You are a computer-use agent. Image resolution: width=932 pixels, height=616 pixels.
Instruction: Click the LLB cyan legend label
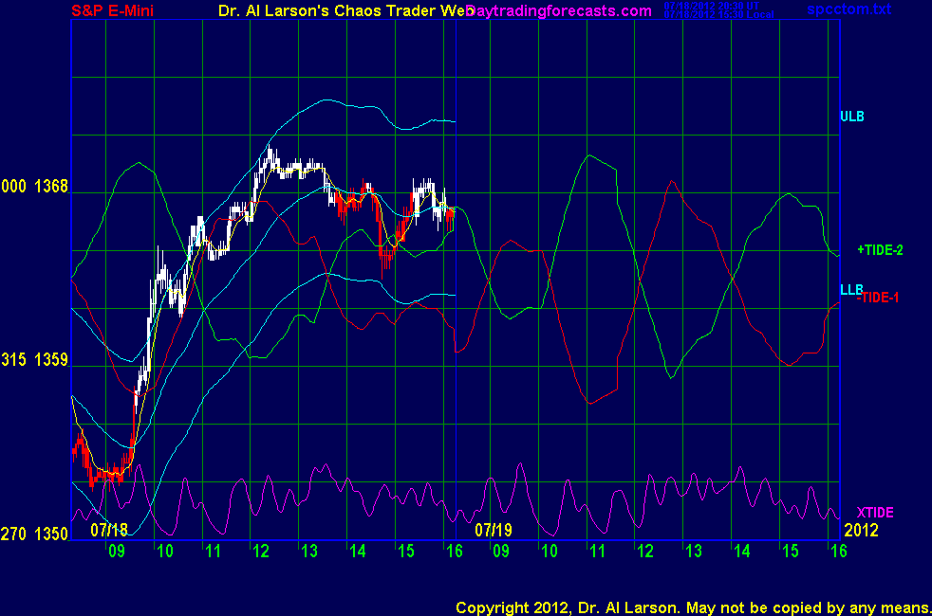(x=850, y=288)
